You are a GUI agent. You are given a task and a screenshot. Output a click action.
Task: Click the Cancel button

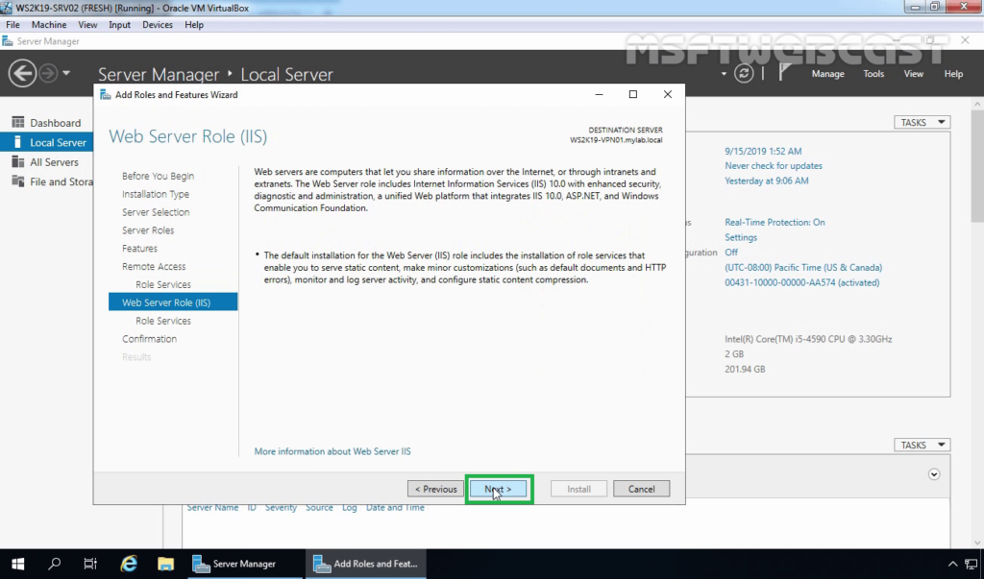(641, 489)
